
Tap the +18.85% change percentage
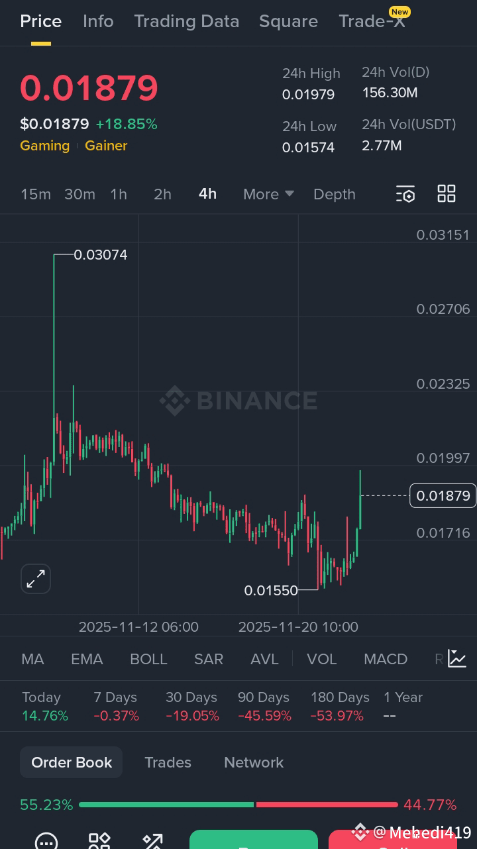tap(127, 124)
